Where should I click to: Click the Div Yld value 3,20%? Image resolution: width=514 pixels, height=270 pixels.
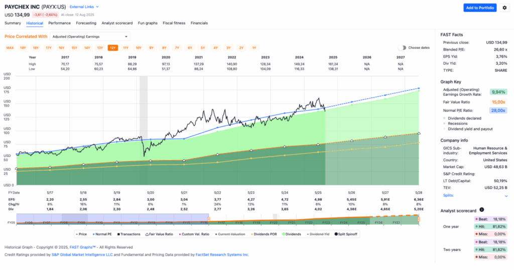pyautogui.click(x=501, y=63)
